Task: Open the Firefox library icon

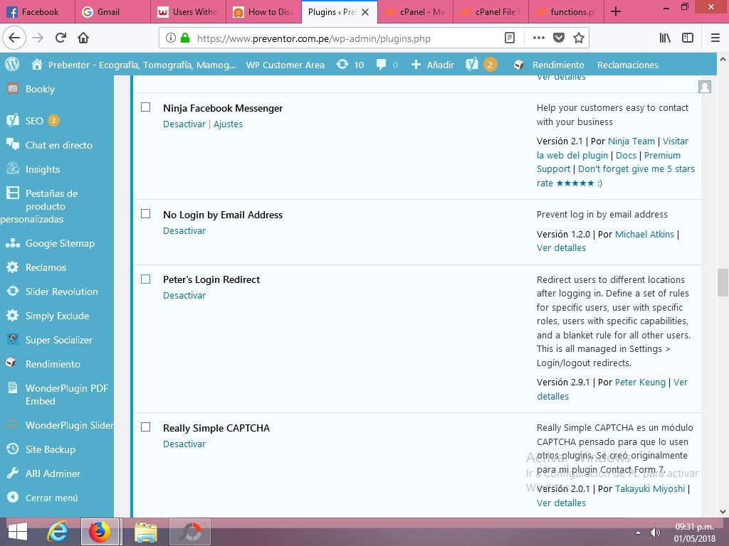Action: pyautogui.click(x=665, y=38)
